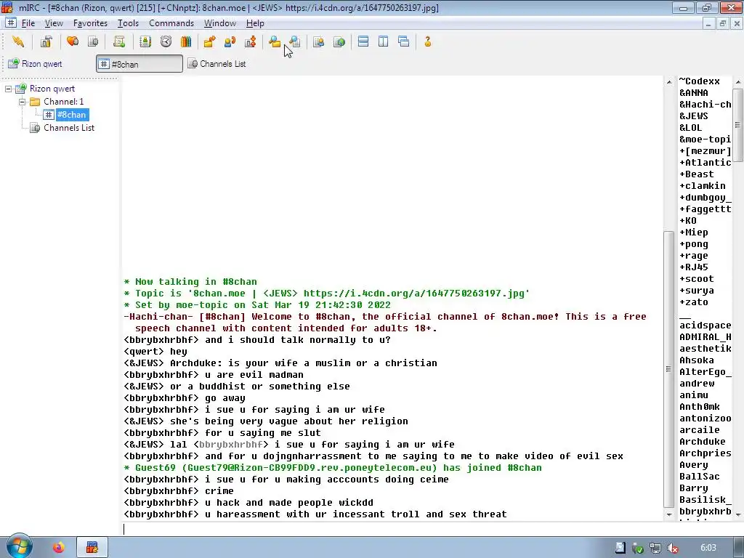Tile windows vertically via toolbar icon

pos(384,41)
